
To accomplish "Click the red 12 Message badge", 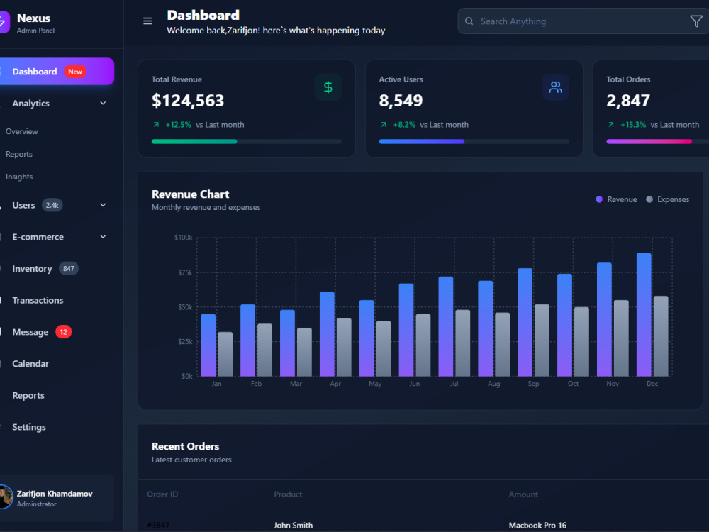I will (63, 332).
